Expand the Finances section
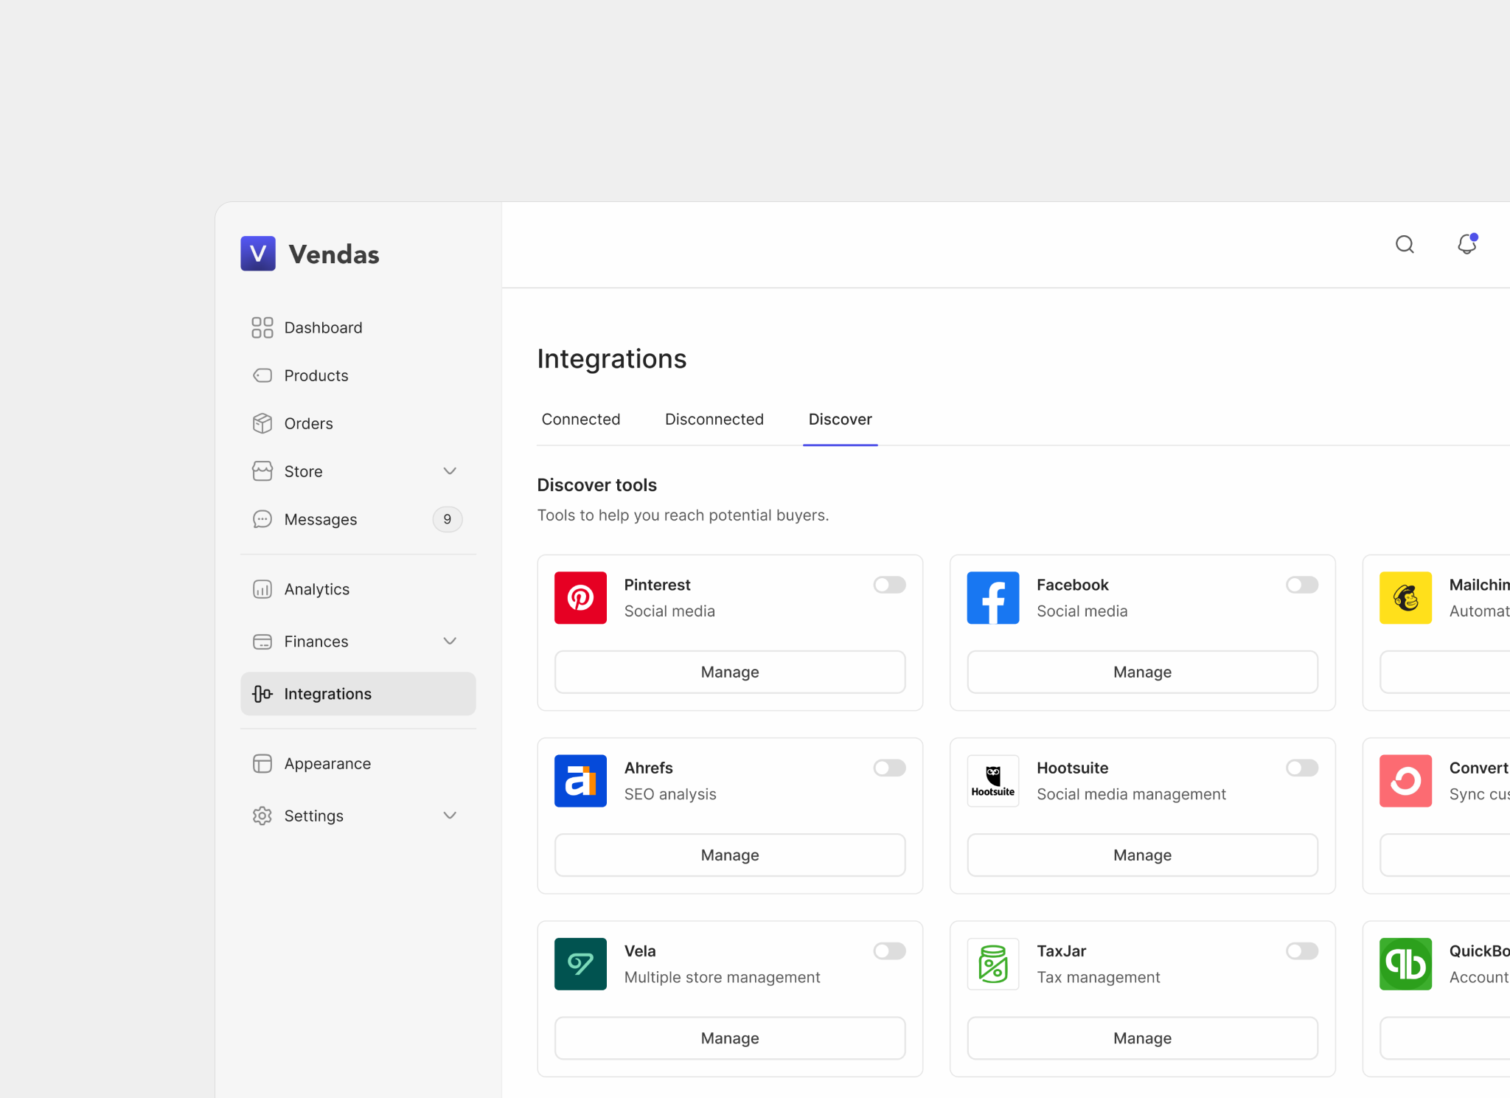The width and height of the screenshot is (1510, 1098). (x=450, y=641)
